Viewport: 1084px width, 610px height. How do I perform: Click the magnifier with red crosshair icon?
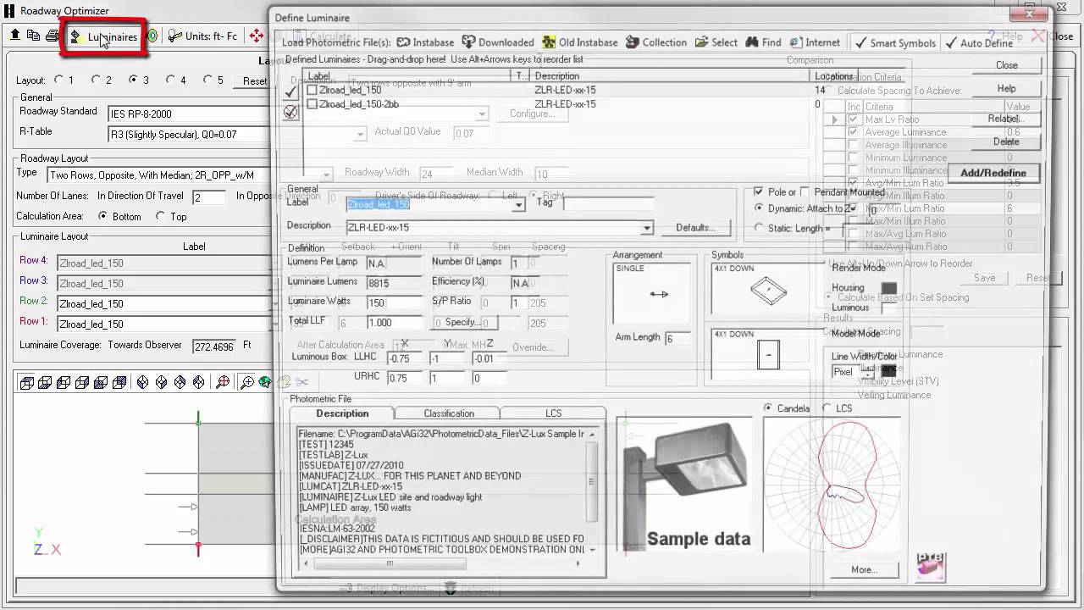pyautogui.click(x=223, y=383)
